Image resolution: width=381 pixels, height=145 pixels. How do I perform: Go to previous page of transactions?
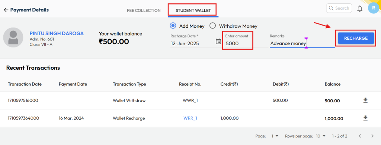(360, 136)
